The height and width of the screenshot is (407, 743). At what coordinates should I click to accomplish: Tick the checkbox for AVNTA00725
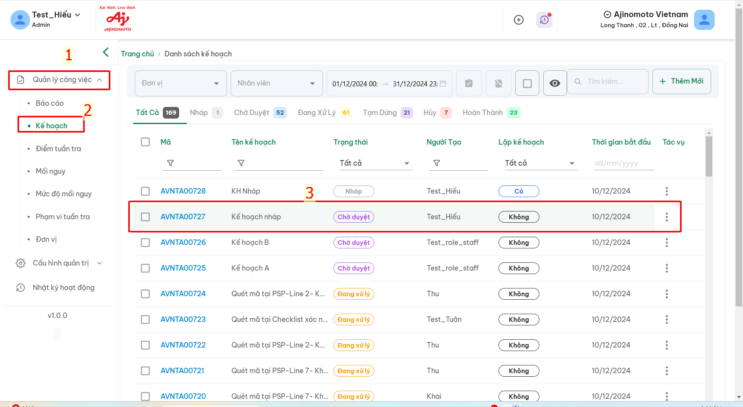point(145,268)
